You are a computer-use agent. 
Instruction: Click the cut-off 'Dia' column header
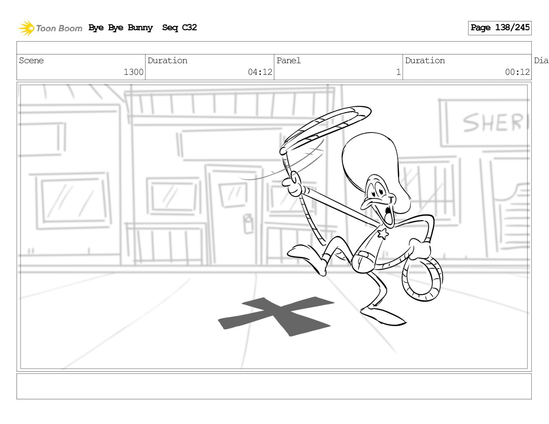(x=541, y=61)
